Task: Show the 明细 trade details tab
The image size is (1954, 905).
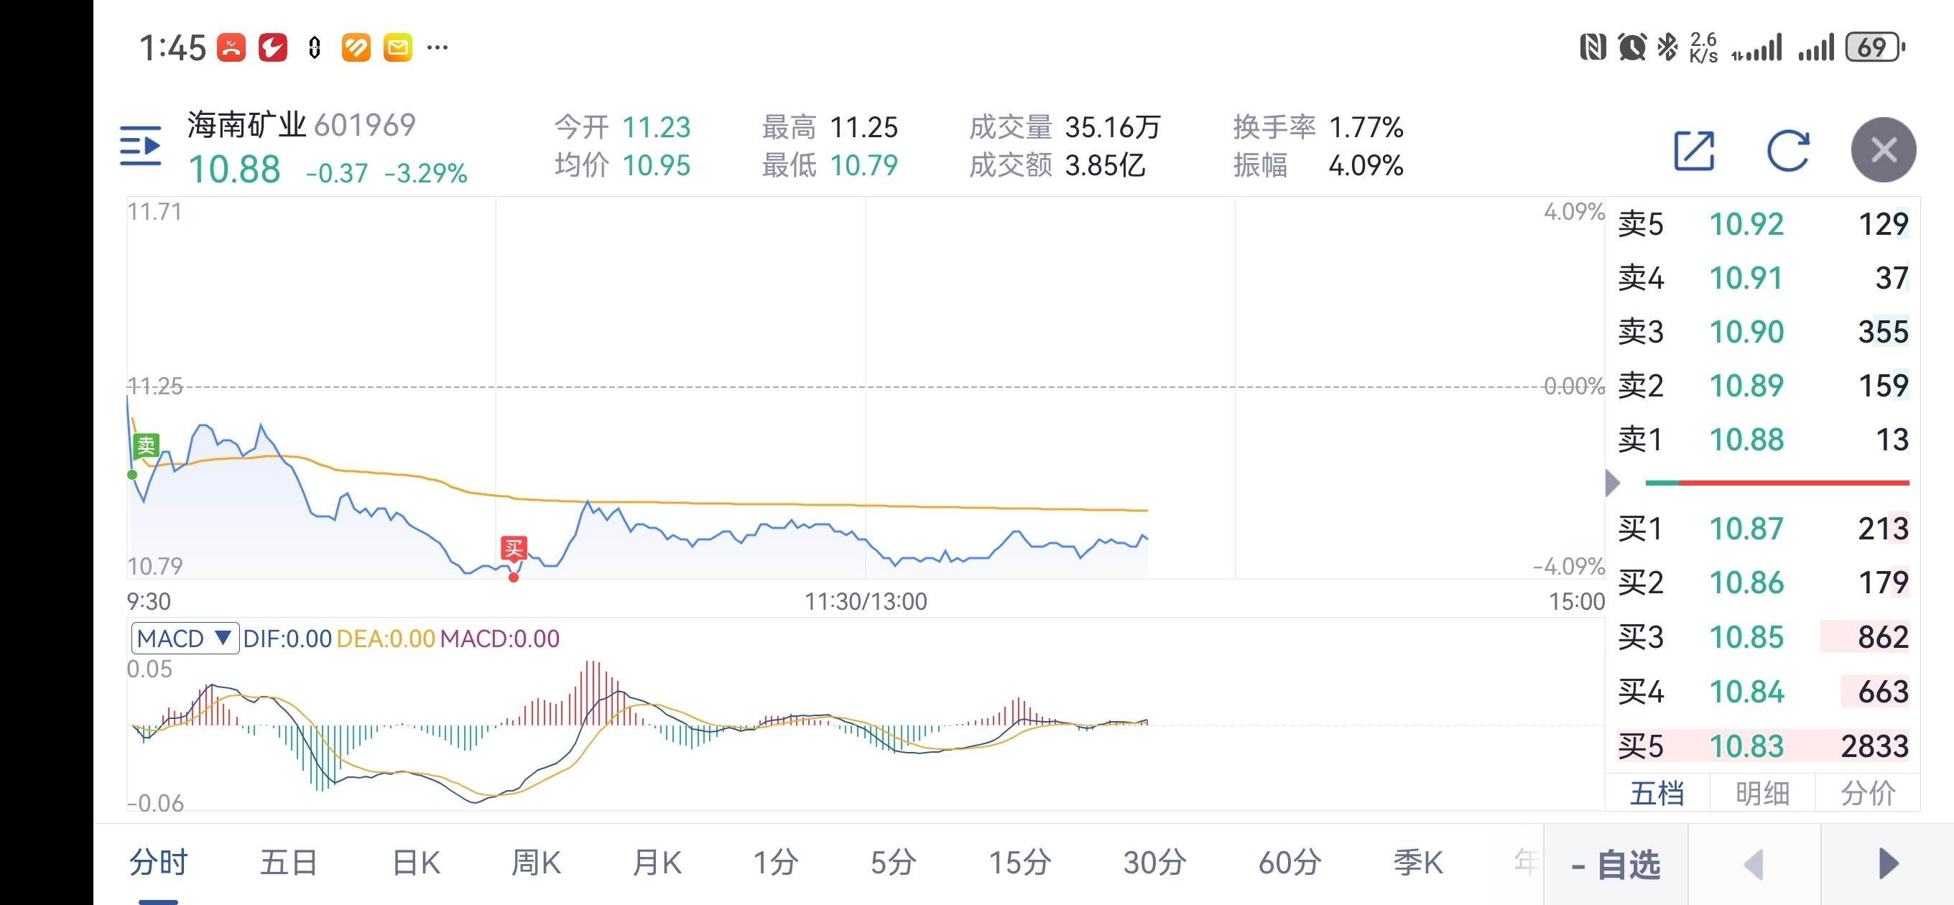Action: pos(1762,793)
